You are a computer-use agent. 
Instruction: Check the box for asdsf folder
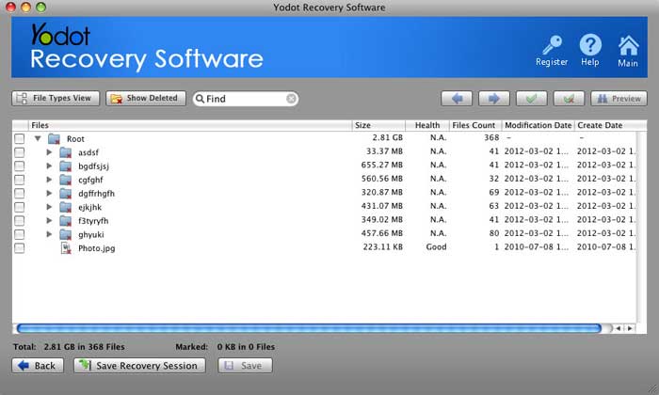[x=20, y=152]
